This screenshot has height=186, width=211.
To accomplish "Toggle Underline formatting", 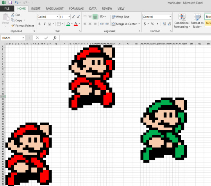I will pyautogui.click(x=50, y=24).
